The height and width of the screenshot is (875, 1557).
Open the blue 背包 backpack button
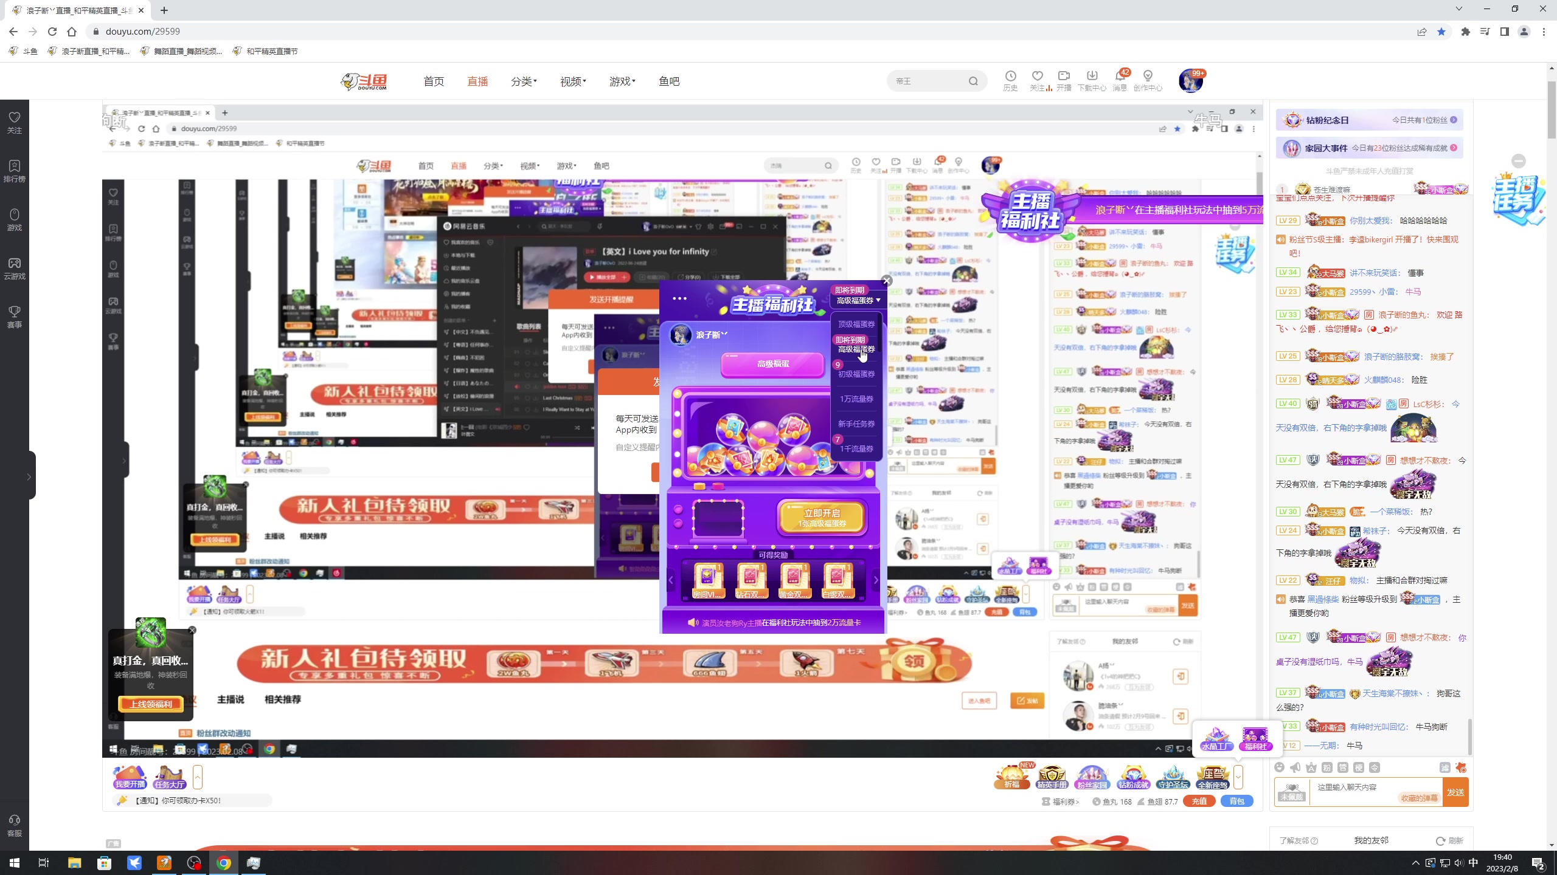[x=1237, y=801]
